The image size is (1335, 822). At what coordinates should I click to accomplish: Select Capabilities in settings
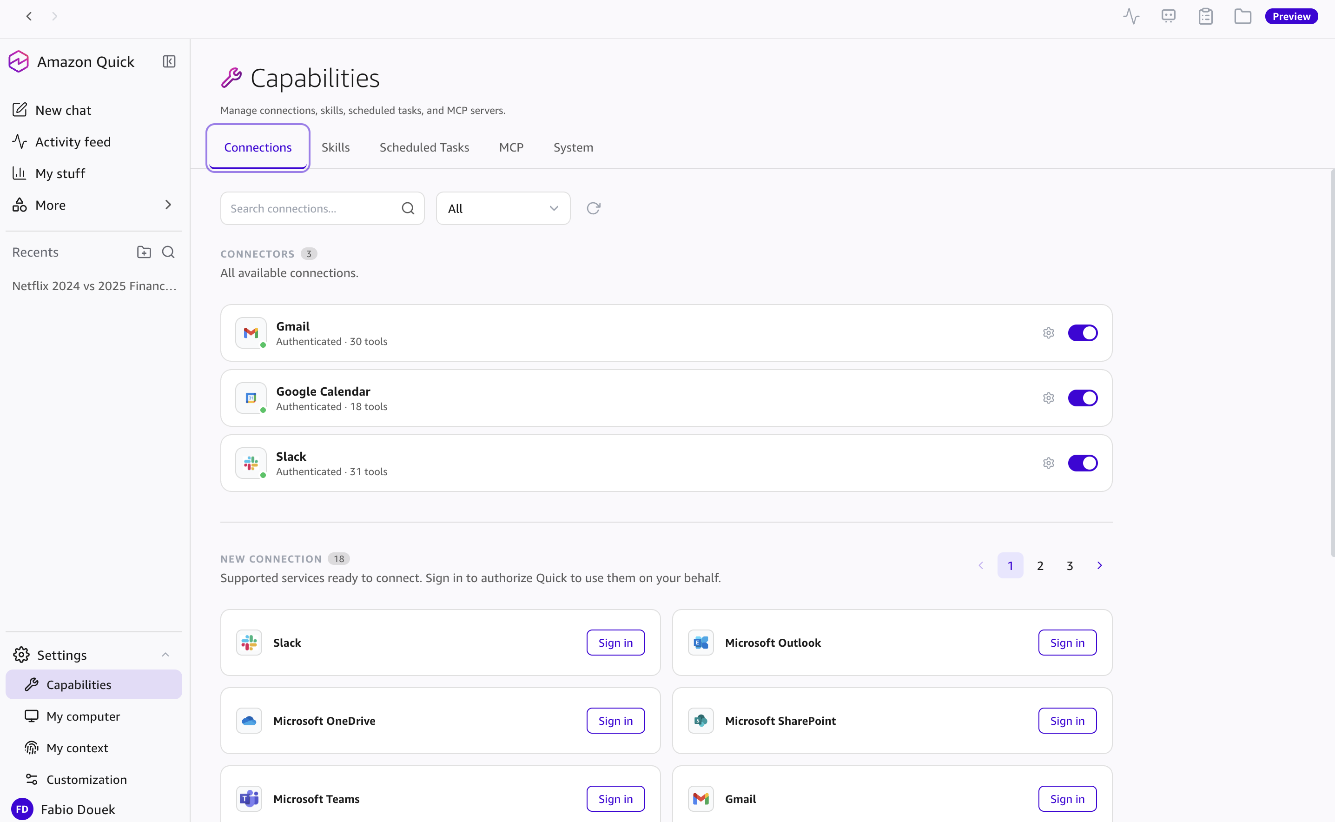[93, 684]
